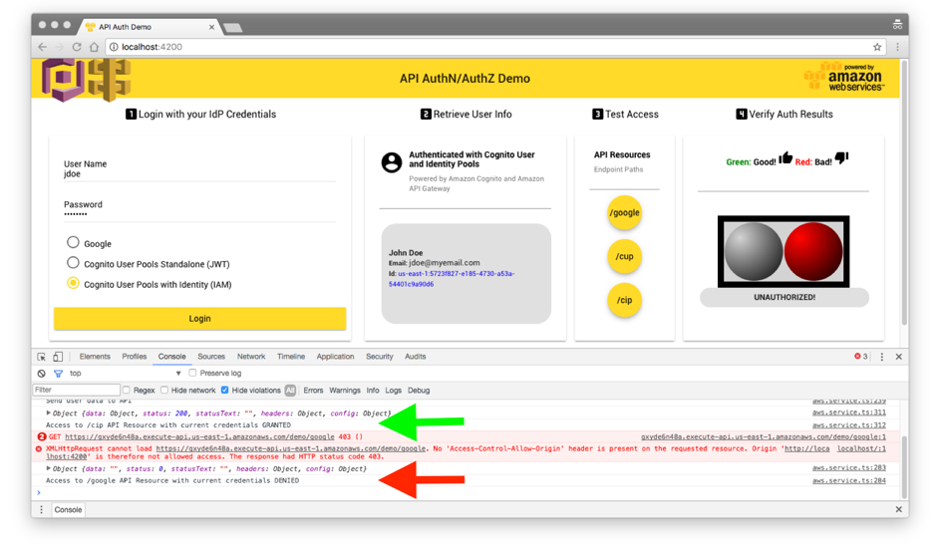This screenshot has width=938, height=550.
Task: Open the Application tab
Action: 335,357
